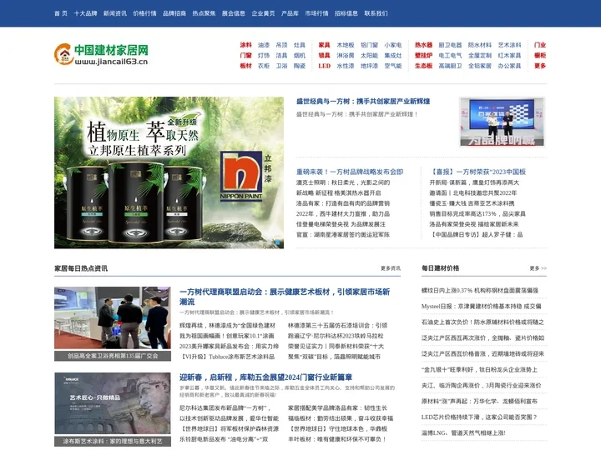Open 企业黄页 nav item
The height and width of the screenshot is (450, 601).
263,13
